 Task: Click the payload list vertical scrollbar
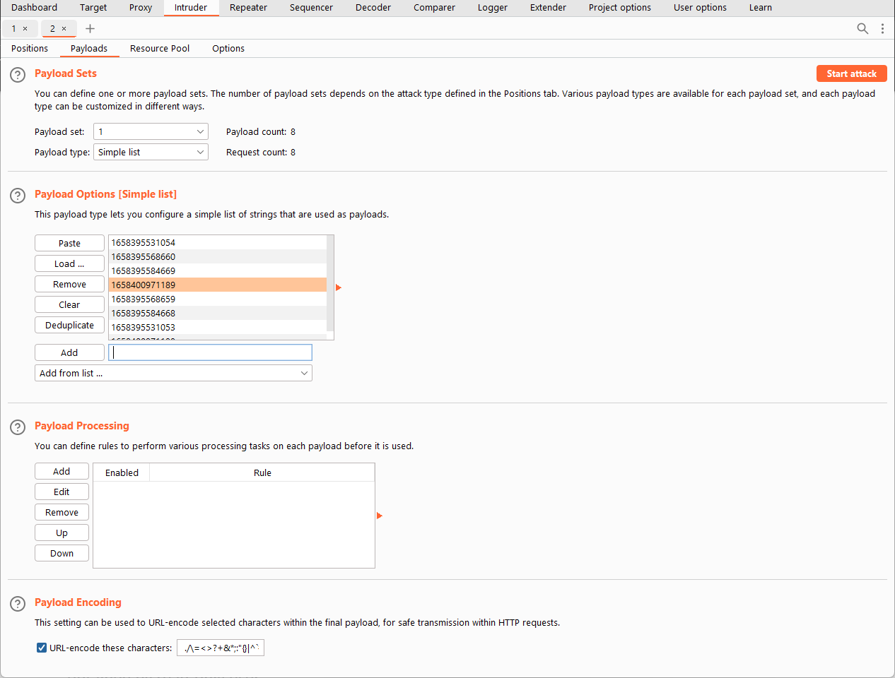coord(330,282)
